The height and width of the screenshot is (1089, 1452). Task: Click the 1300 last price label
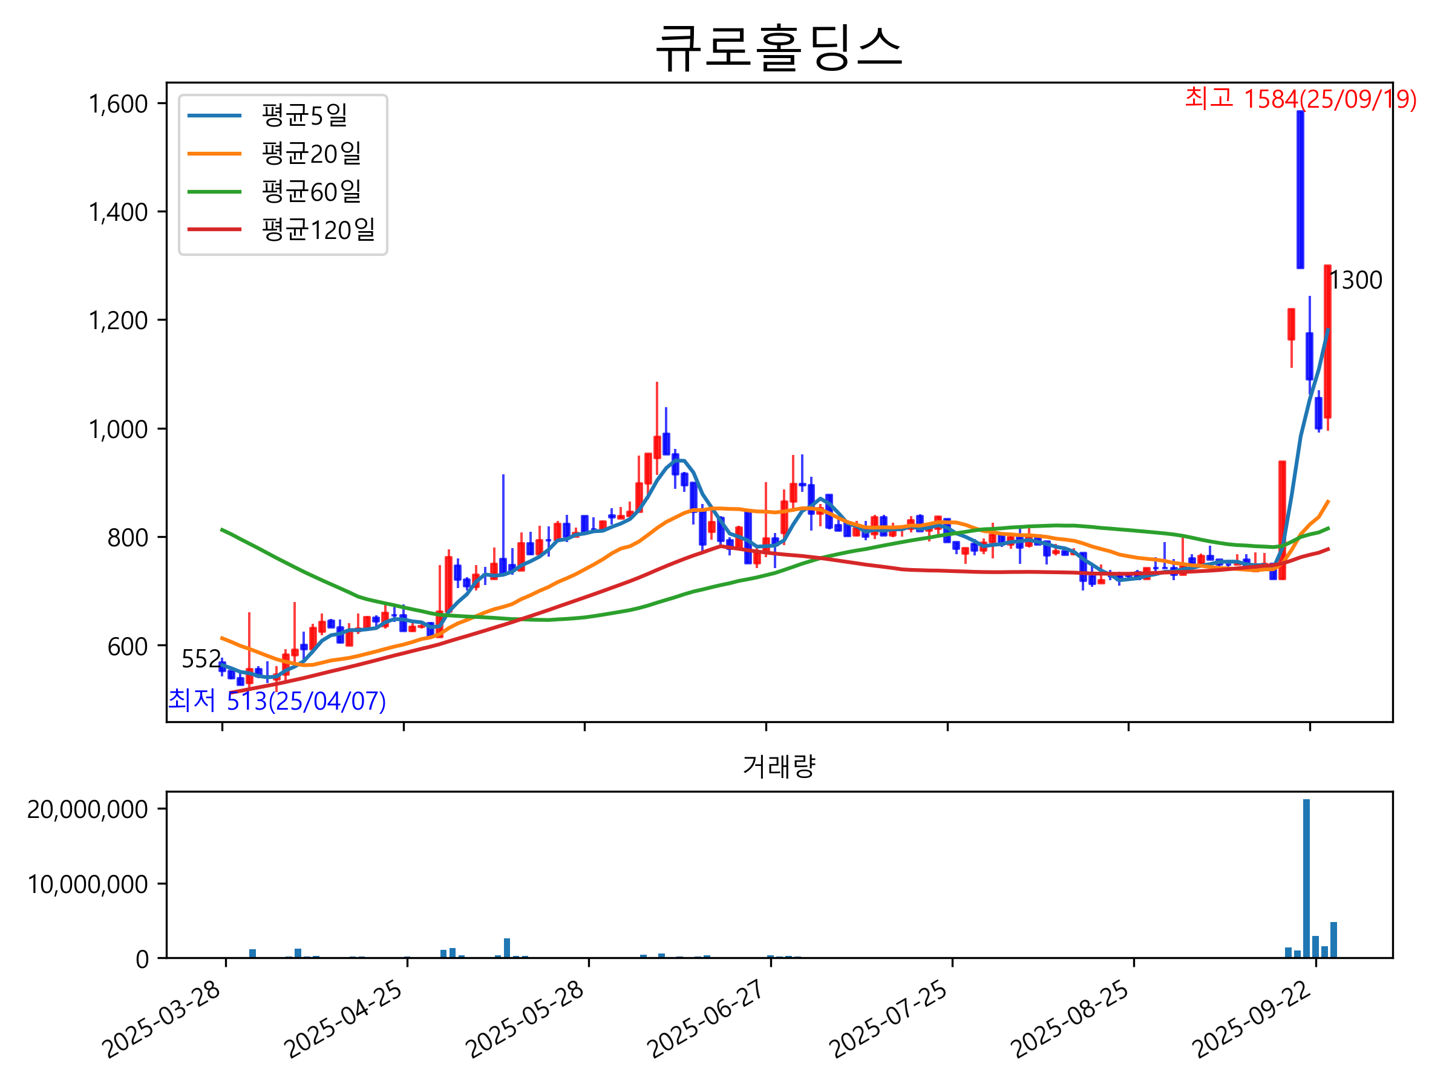click(1356, 281)
